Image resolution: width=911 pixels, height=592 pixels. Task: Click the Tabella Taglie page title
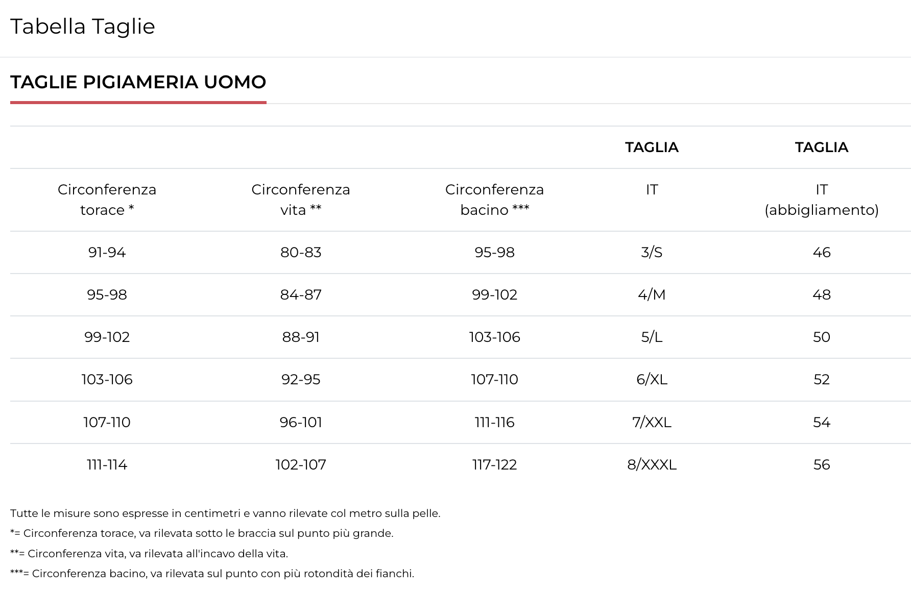[83, 27]
